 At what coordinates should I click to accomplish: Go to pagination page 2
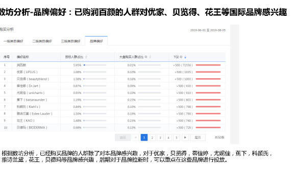tap(152, 137)
